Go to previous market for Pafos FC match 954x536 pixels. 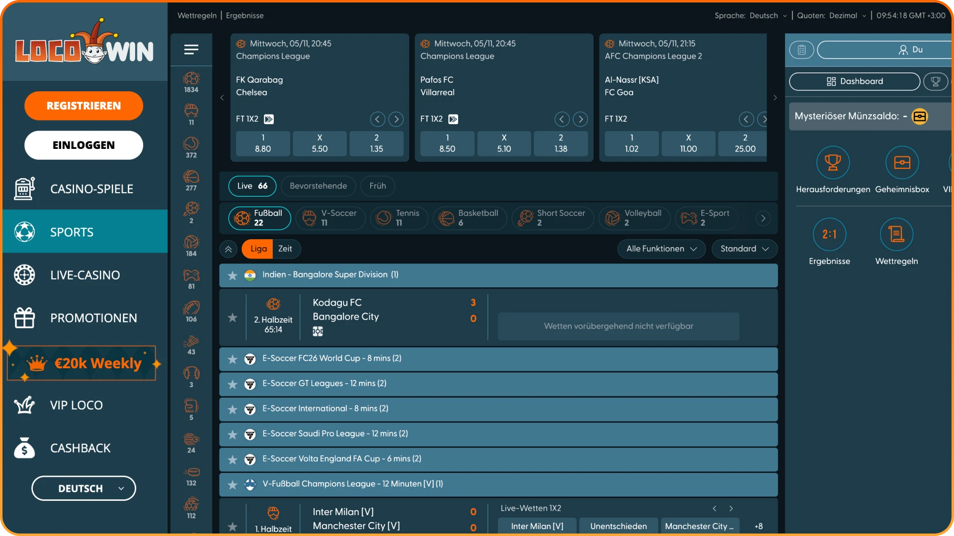click(x=562, y=119)
